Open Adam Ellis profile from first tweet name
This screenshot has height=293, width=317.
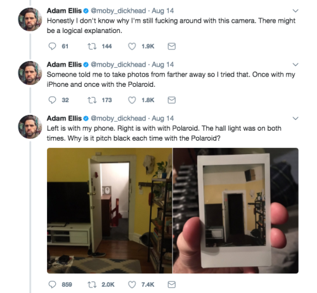pos(64,11)
